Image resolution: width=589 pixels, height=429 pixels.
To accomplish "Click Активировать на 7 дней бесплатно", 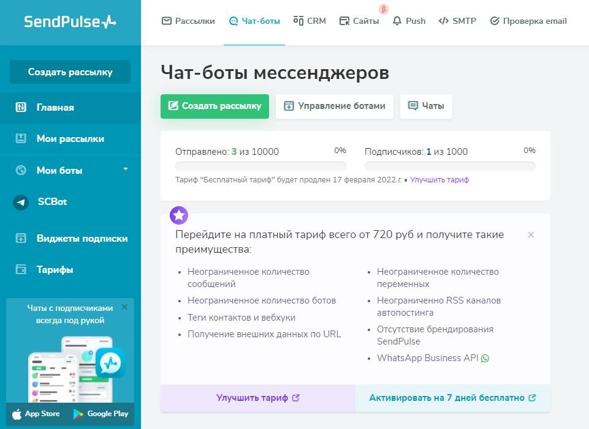I will [453, 398].
